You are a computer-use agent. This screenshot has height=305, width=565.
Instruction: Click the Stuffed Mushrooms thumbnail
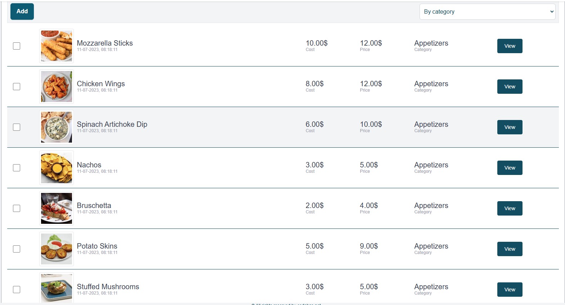tap(57, 288)
